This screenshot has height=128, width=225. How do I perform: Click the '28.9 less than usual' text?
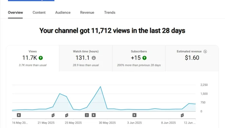[86, 65]
